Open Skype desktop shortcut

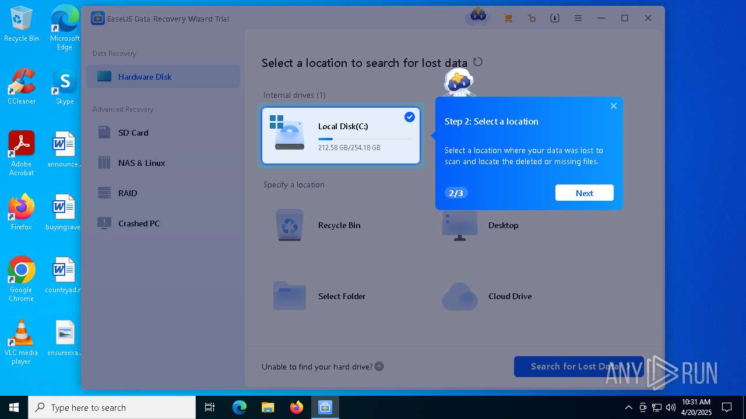(65, 87)
